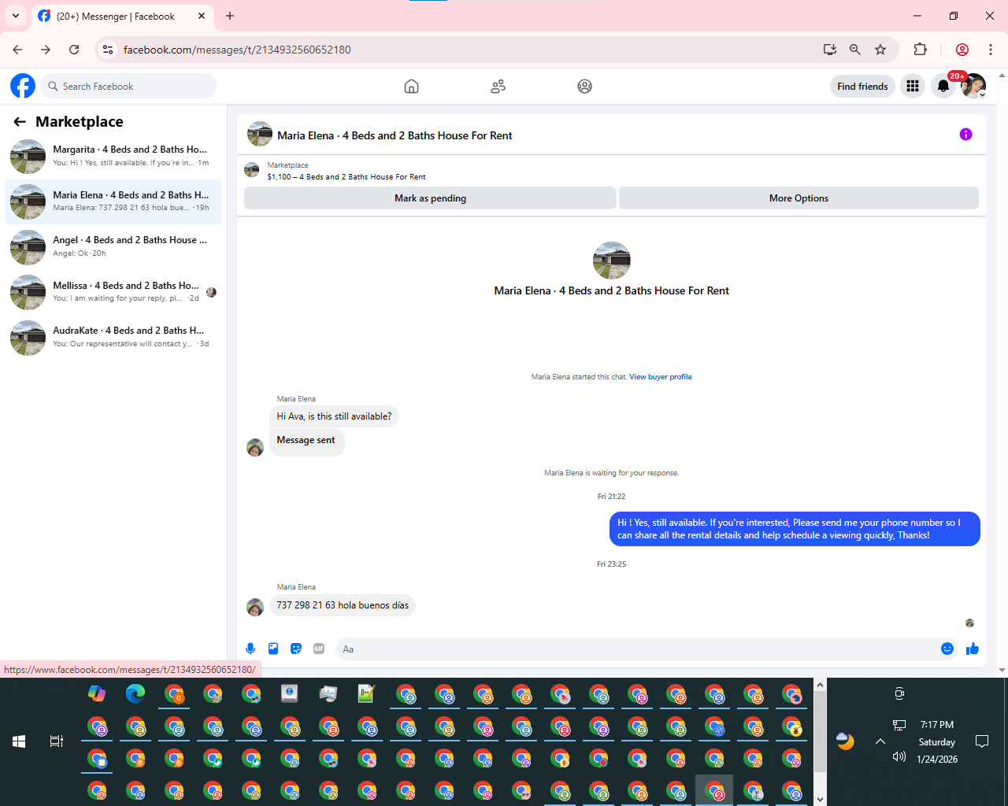View site information icon in address bar
The image size is (1008, 806).
point(108,50)
